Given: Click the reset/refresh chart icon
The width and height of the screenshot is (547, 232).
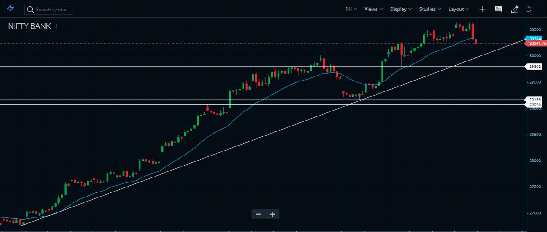Looking at the screenshot, I should click(529, 9).
